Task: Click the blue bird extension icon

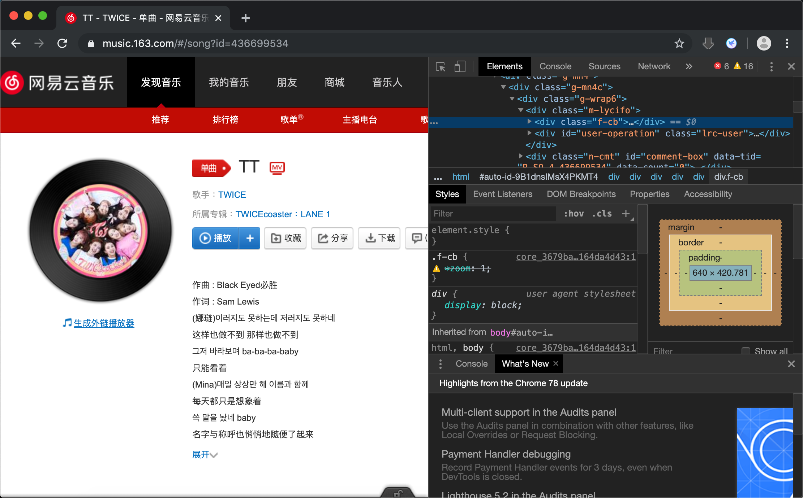Action: (731, 43)
